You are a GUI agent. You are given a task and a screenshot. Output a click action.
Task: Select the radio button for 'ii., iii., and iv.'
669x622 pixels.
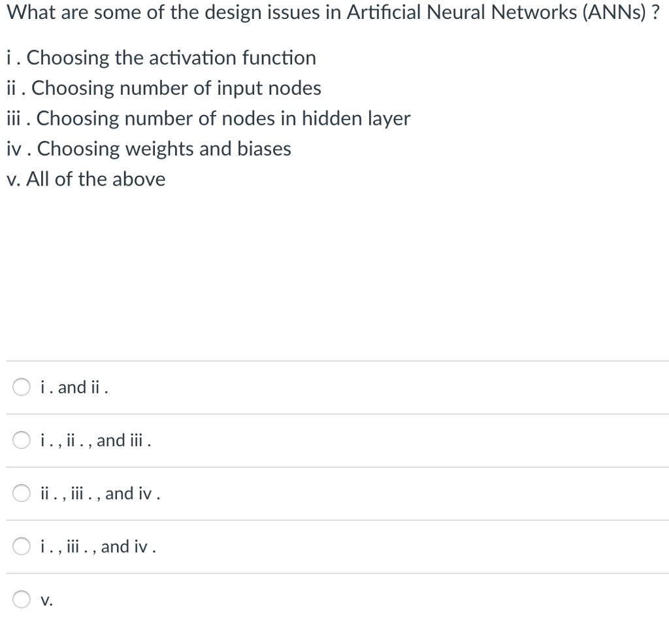coord(20,494)
